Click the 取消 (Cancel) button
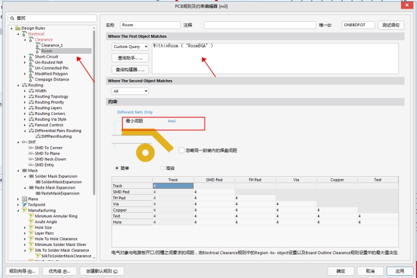The height and width of the screenshot is (278, 417). [x=370, y=271]
